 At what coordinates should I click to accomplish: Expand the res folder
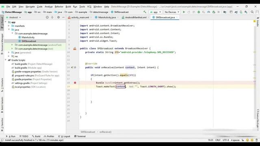tap(9, 56)
